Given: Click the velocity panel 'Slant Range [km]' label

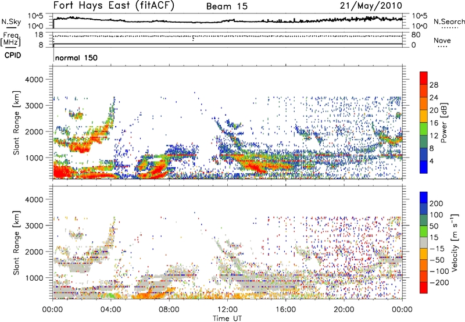Looking at the screenshot, I should click(16, 243).
